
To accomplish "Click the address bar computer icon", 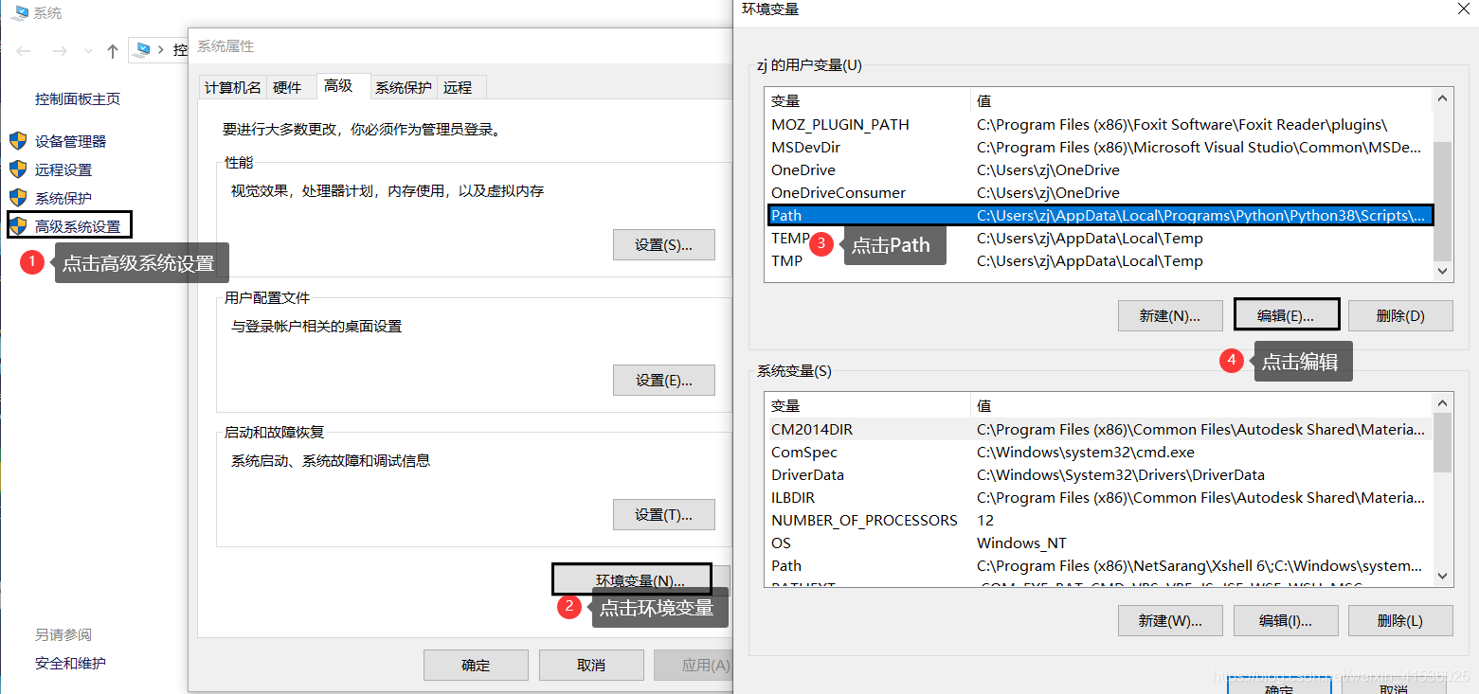I will [143, 49].
